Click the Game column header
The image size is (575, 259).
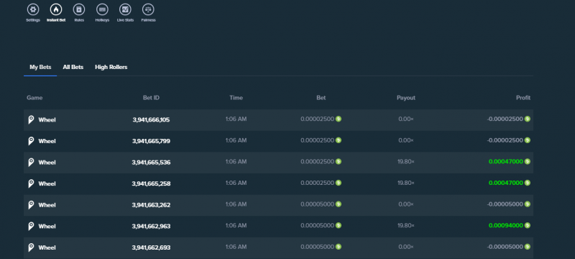(34, 98)
